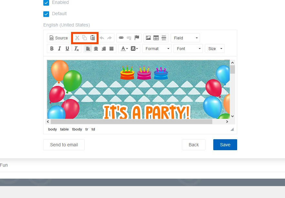The width and height of the screenshot is (285, 198).
Task: Apply Bold formatting
Action: [x=52, y=48]
